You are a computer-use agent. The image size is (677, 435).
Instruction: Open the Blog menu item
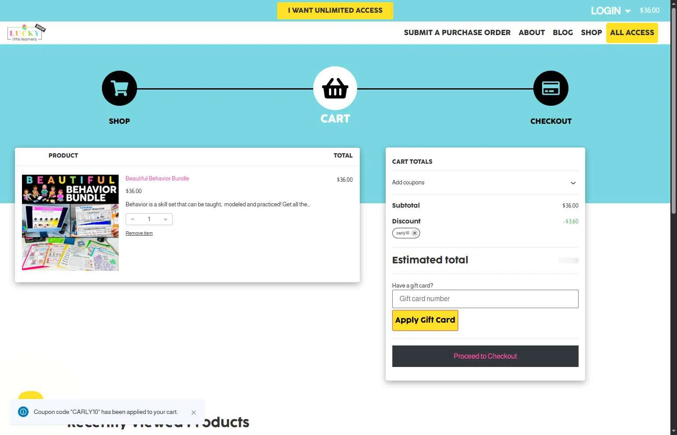(x=563, y=32)
